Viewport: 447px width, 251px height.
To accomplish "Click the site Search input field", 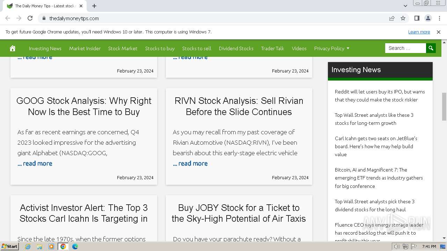I will 405,48.
